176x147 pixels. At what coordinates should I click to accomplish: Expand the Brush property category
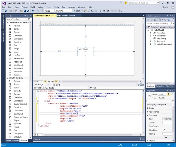[151, 108]
